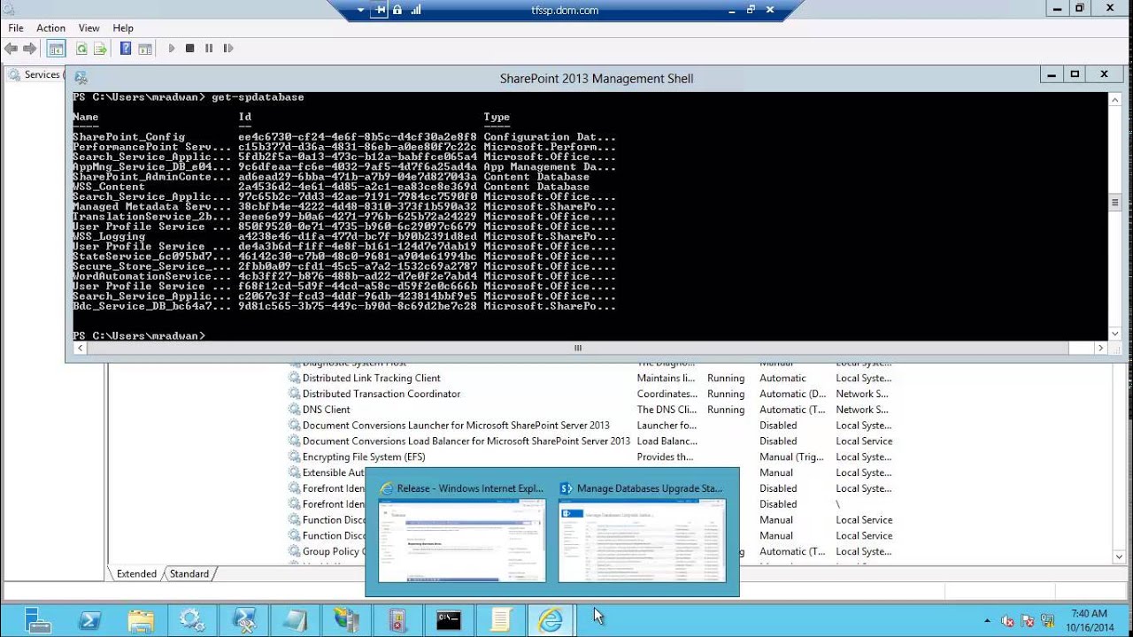Click the shell horizontal scrollbar thumb
Screen dimensions: 1133x637
coord(578,348)
